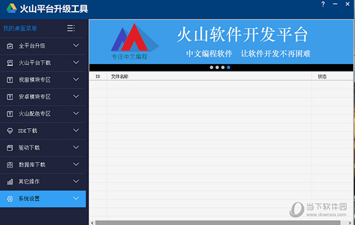Toggle the sidebar menu list icon
355x225 pixels.
[71, 28]
